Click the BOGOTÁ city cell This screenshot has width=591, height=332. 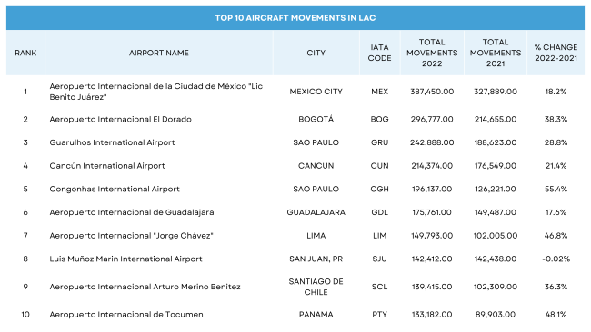[316, 119]
